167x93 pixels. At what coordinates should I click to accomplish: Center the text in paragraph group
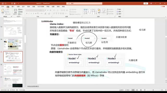(56, 13)
